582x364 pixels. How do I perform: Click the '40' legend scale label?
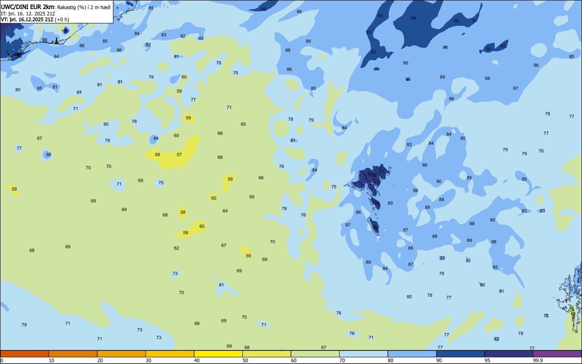pos(197,360)
